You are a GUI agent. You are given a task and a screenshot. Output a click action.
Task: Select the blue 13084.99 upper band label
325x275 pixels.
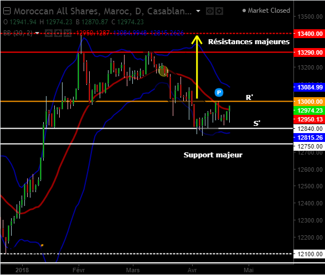309,87
